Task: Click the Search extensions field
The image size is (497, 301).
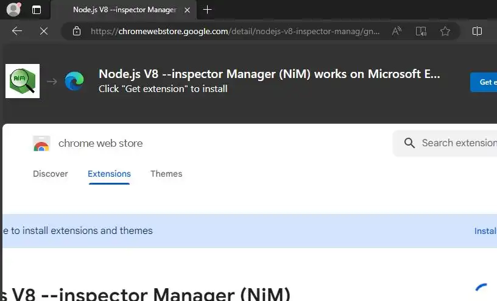Action: click(x=445, y=143)
